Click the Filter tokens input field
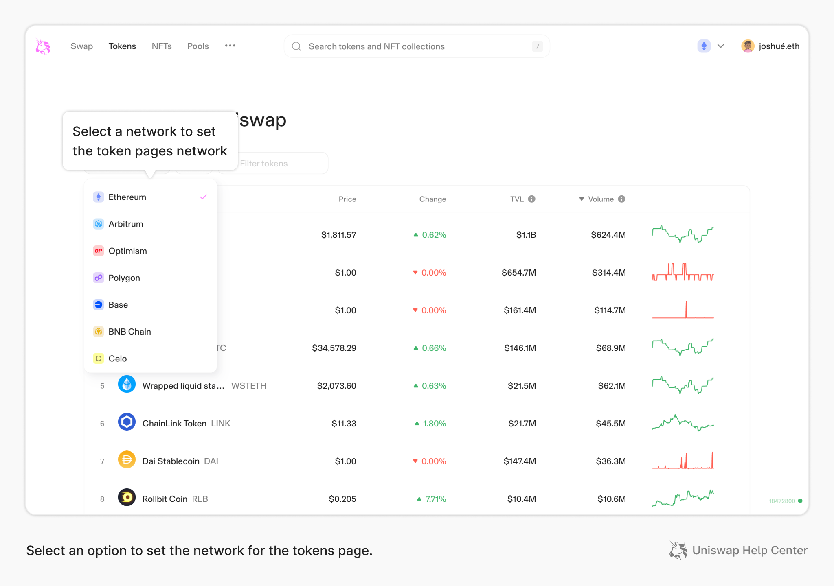This screenshot has height=586, width=834. pyautogui.click(x=274, y=164)
